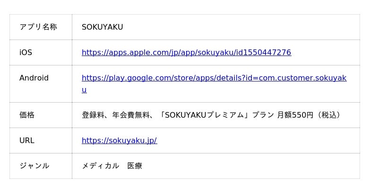Open the apps.apple.com SOKUYAKU link
Viewport: 378px width, 193px height.
coord(186,53)
